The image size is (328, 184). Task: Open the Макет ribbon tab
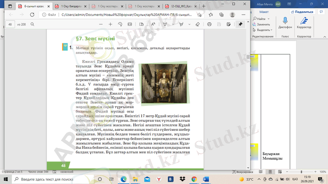pos(264,12)
